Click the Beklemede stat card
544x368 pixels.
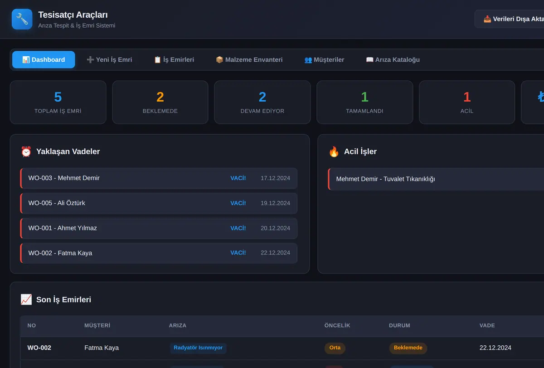pos(160,102)
